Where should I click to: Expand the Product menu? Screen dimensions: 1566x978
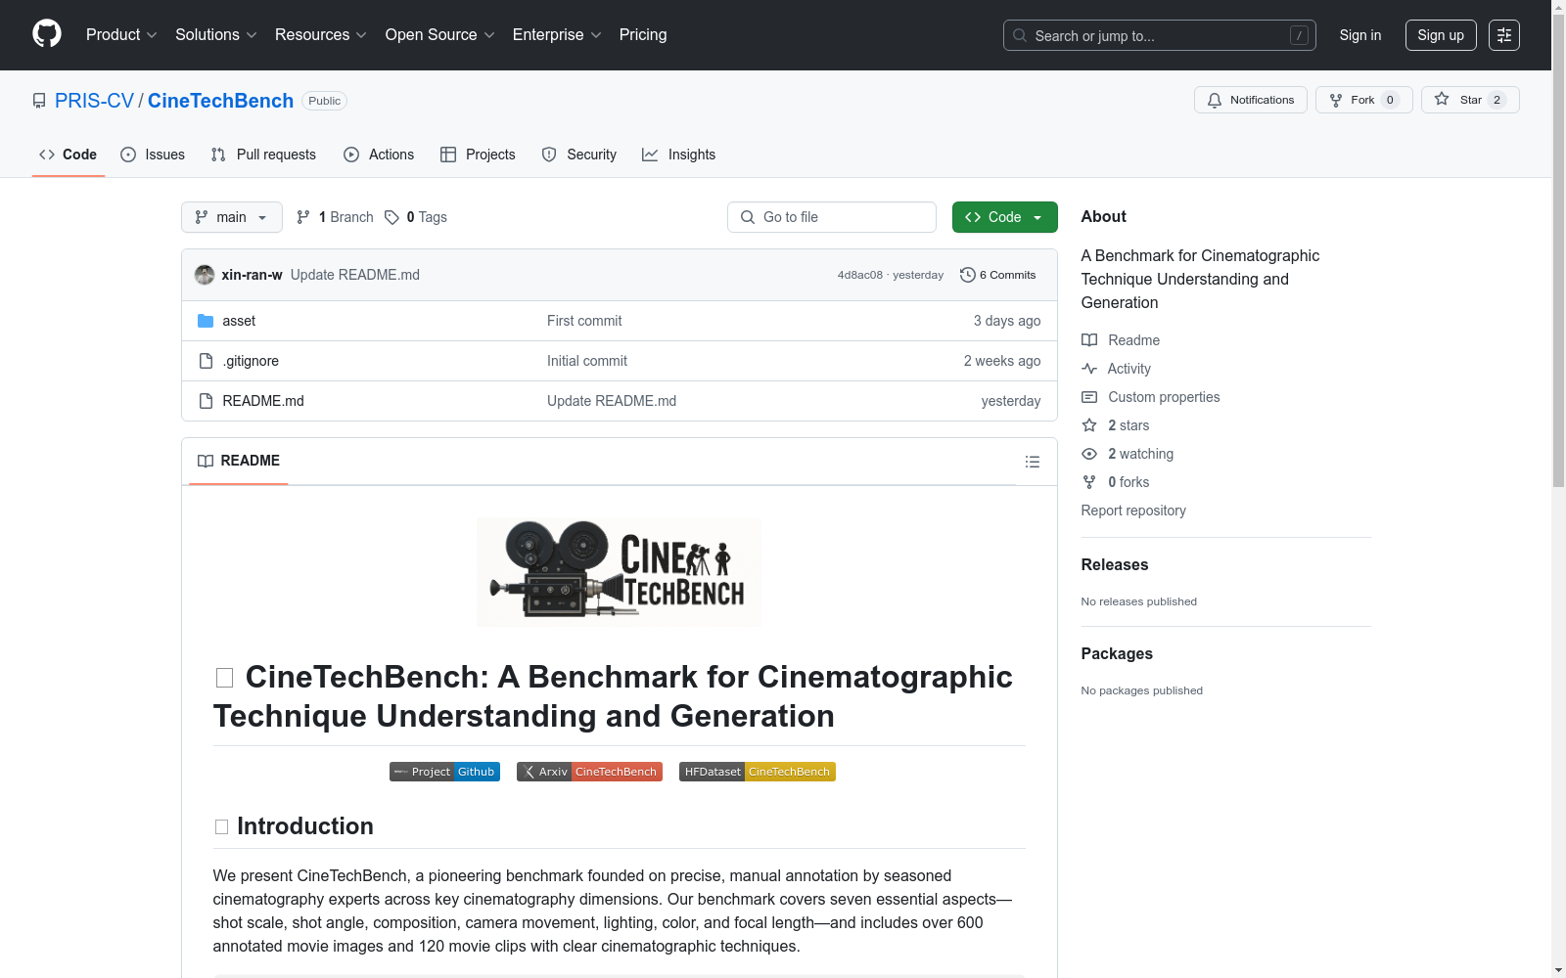(121, 35)
